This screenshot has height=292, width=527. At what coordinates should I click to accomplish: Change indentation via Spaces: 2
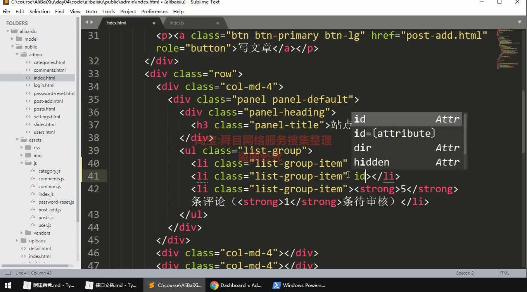(465, 273)
